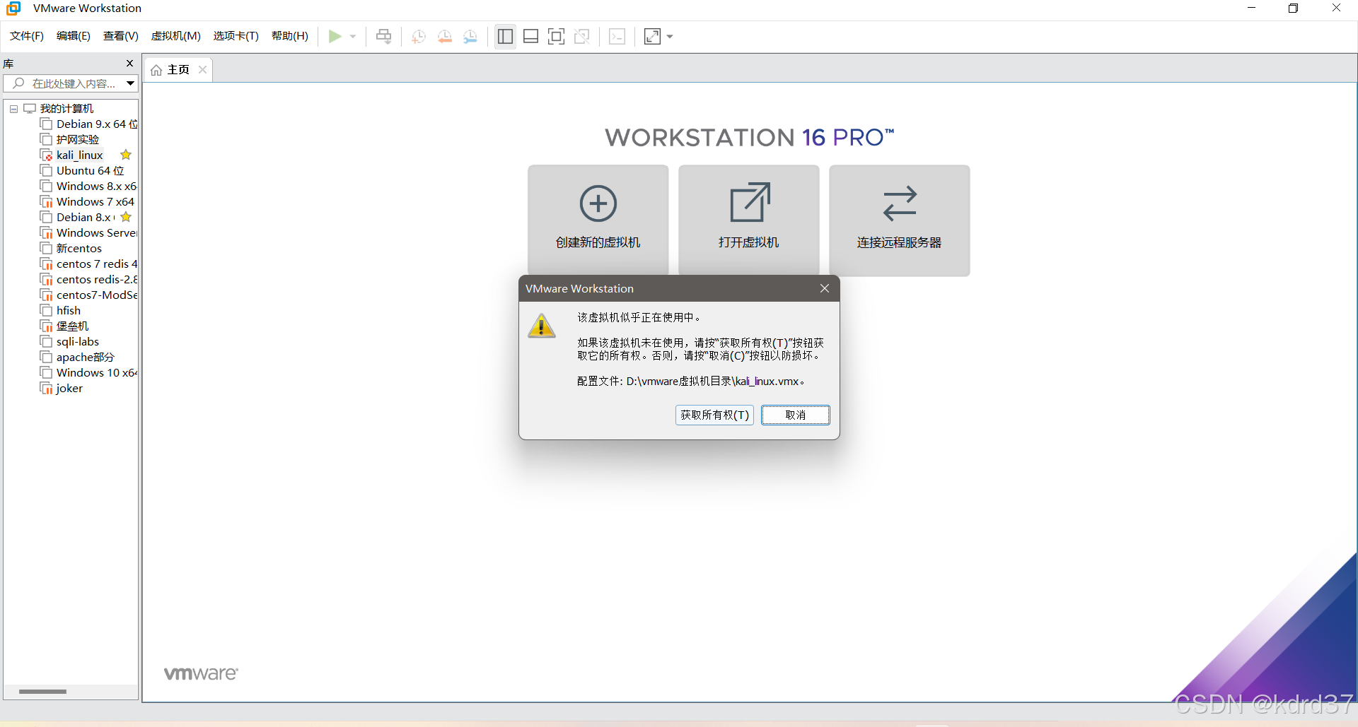Select the sqli-labs virtual machine
Screen dimensions: 1358x727
tap(70, 341)
